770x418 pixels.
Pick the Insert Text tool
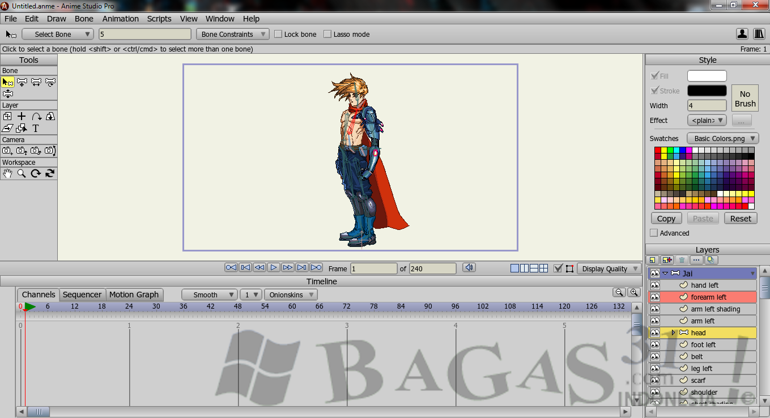pos(36,129)
